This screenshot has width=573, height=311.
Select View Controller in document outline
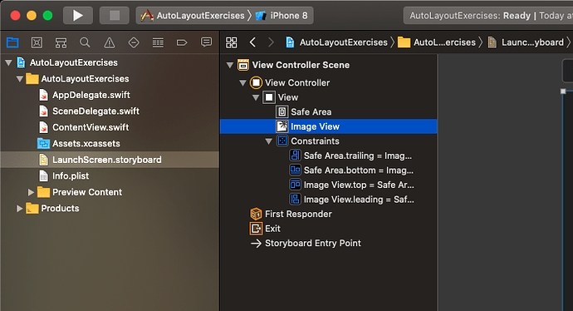pos(290,82)
